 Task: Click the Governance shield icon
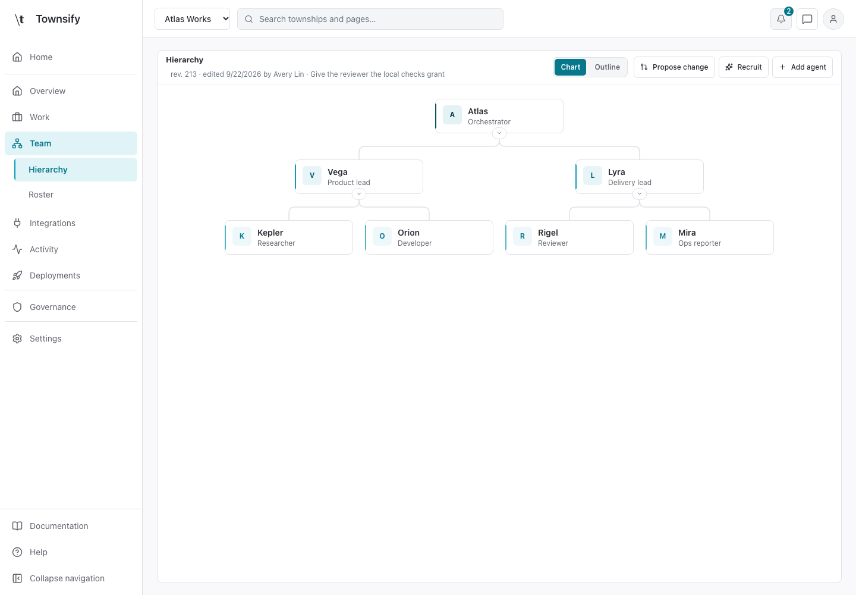[x=17, y=307]
